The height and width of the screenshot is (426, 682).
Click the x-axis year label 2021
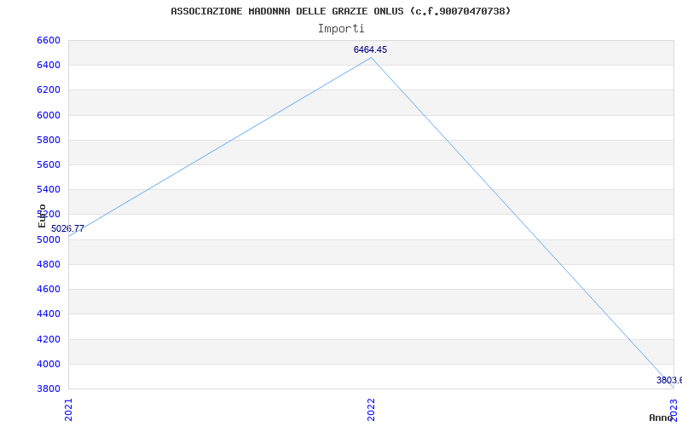68,410
